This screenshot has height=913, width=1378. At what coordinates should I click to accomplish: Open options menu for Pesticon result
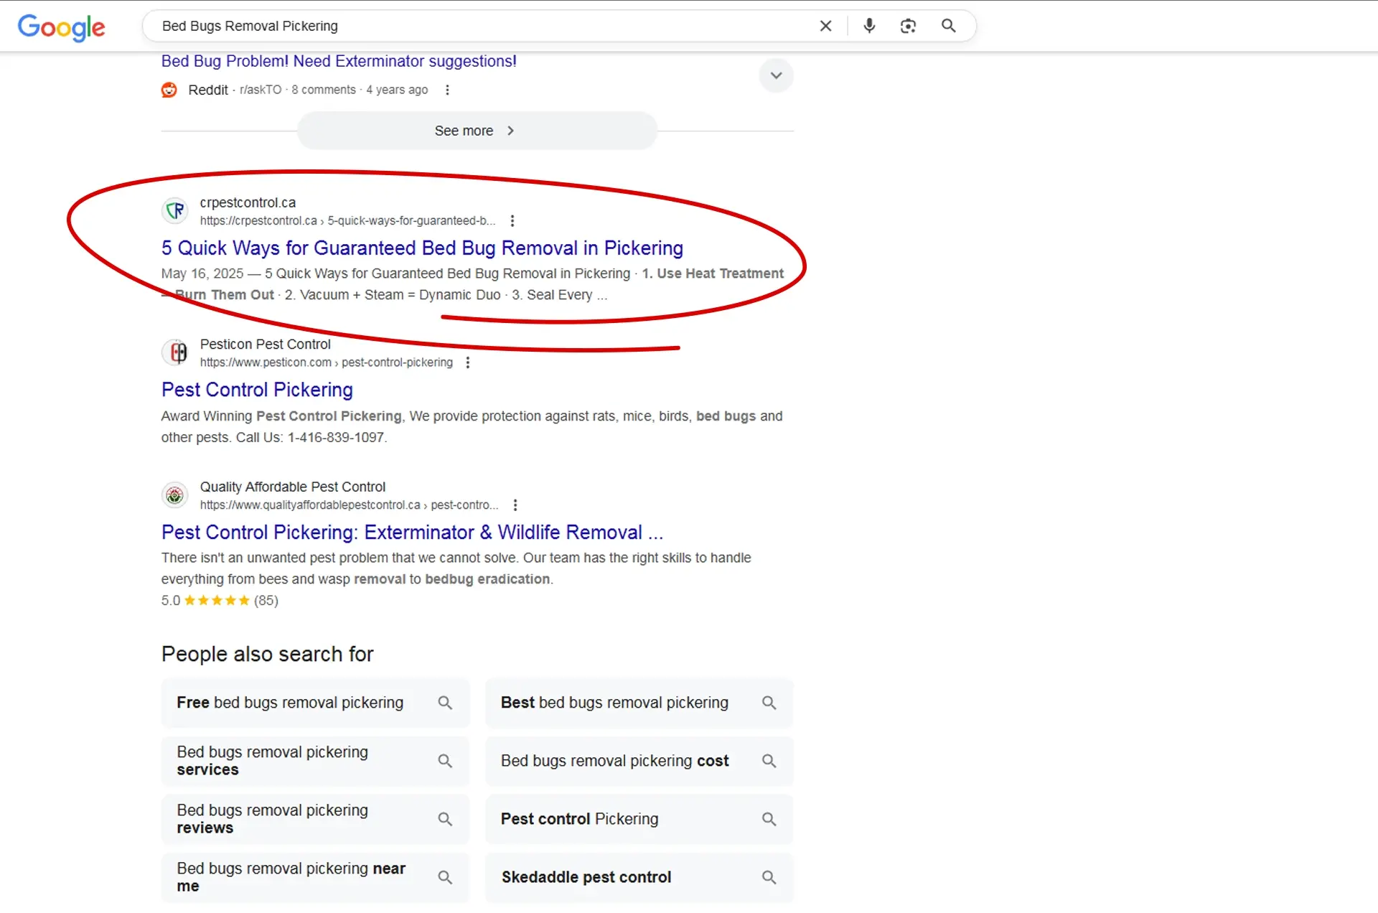[x=467, y=362]
